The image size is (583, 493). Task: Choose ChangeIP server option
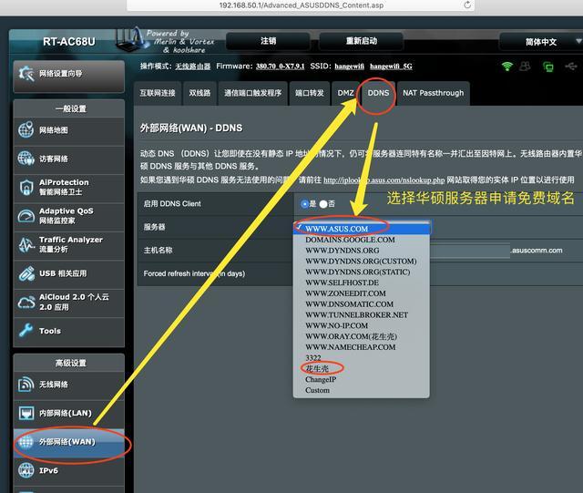point(362,379)
